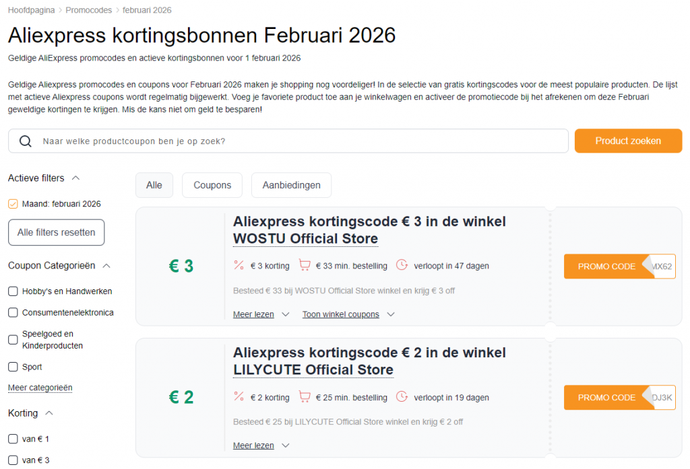Click the clock icon showing verloopt in 47 dagen
The width and height of the screenshot is (690, 469).
[402, 265]
